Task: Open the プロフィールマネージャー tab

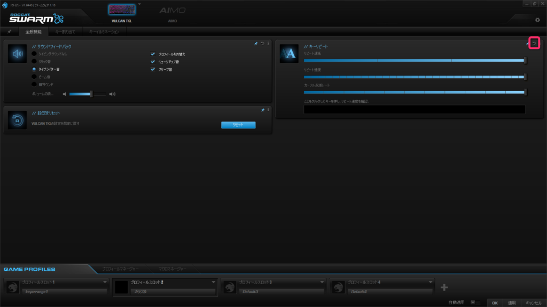Action: point(120,269)
